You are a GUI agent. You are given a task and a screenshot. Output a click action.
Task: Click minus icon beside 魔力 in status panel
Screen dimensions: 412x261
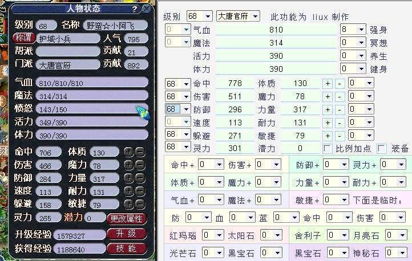coord(139,164)
